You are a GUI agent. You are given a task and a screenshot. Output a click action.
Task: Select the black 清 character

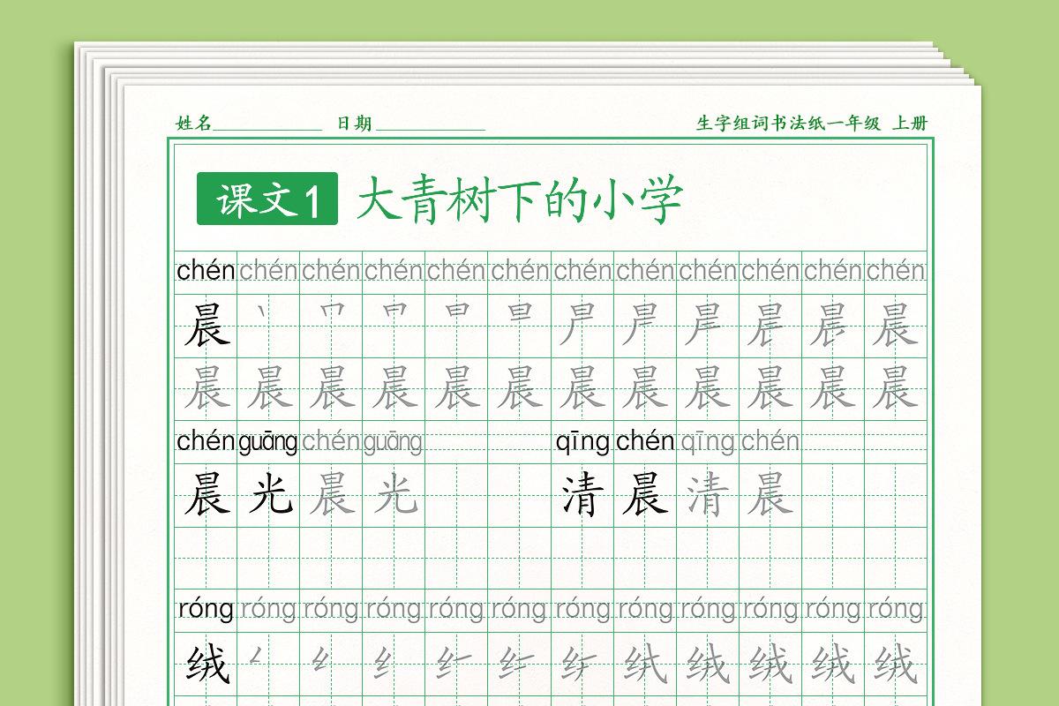(582, 494)
